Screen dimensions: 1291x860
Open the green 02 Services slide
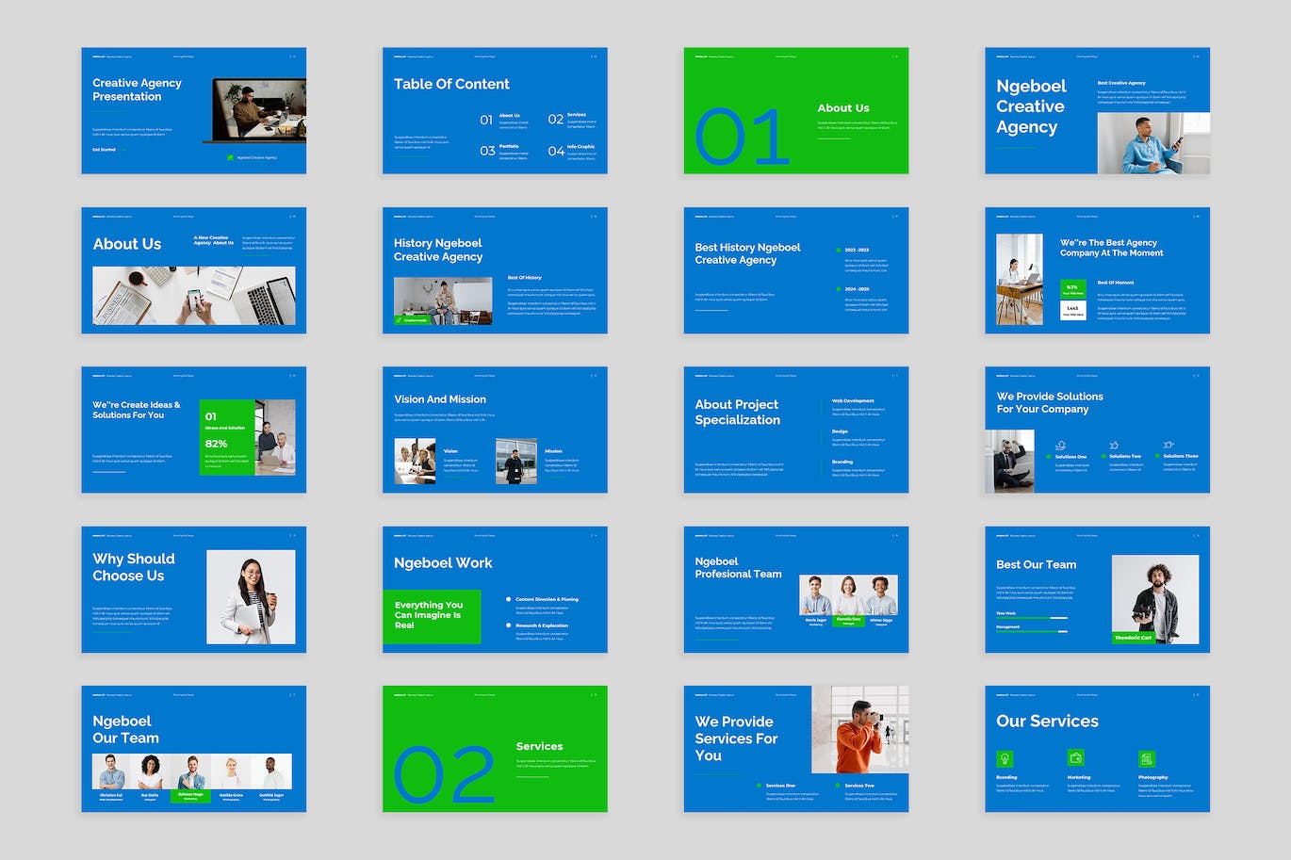pos(495,748)
